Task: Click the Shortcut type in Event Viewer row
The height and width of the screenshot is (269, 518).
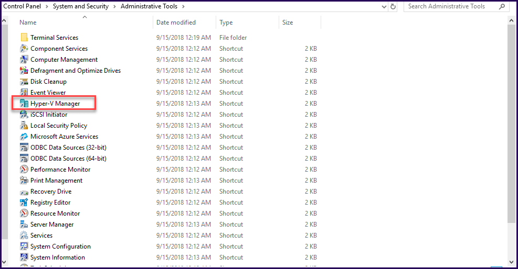Action: (x=231, y=93)
